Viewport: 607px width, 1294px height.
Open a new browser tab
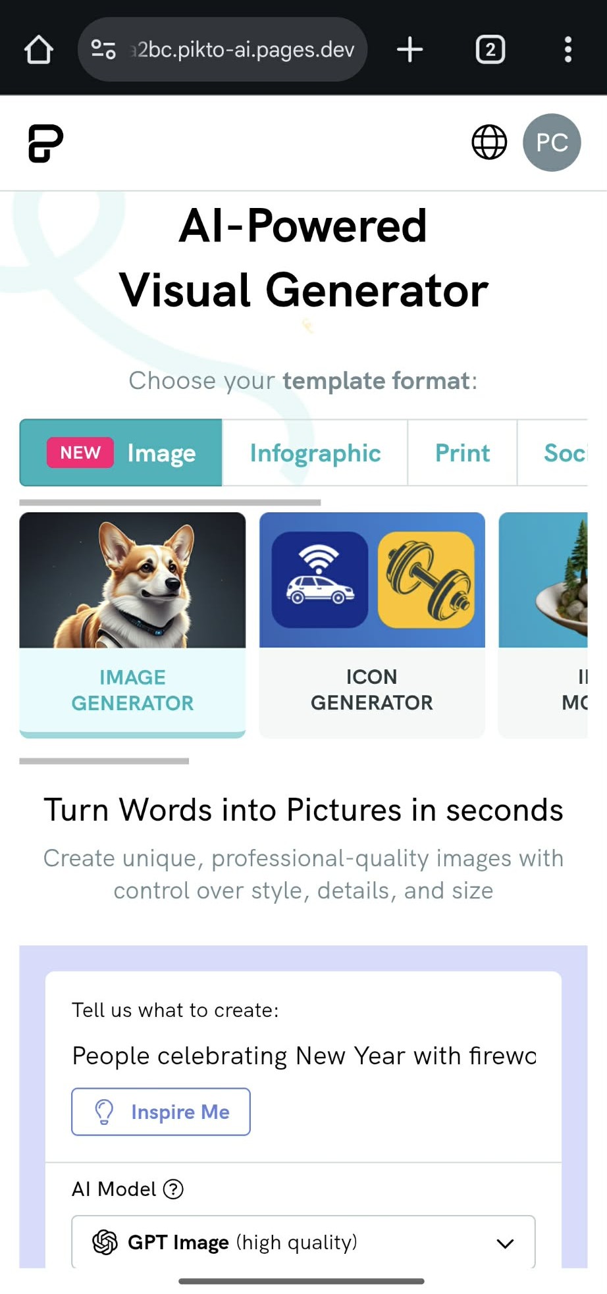coord(409,49)
